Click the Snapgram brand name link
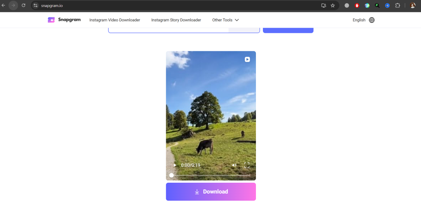This screenshot has width=421, height=216. tap(69, 20)
